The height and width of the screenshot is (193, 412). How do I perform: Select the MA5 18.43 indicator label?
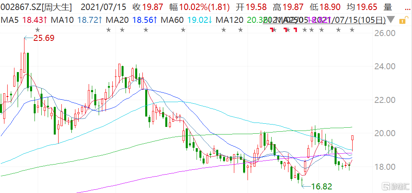[x=24, y=20]
